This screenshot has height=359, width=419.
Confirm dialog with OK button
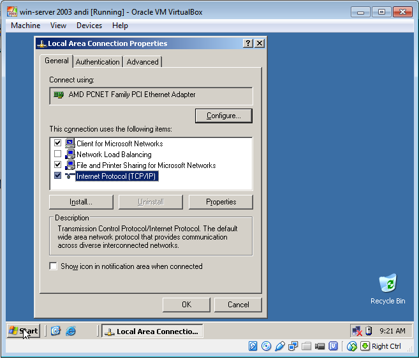click(186, 305)
